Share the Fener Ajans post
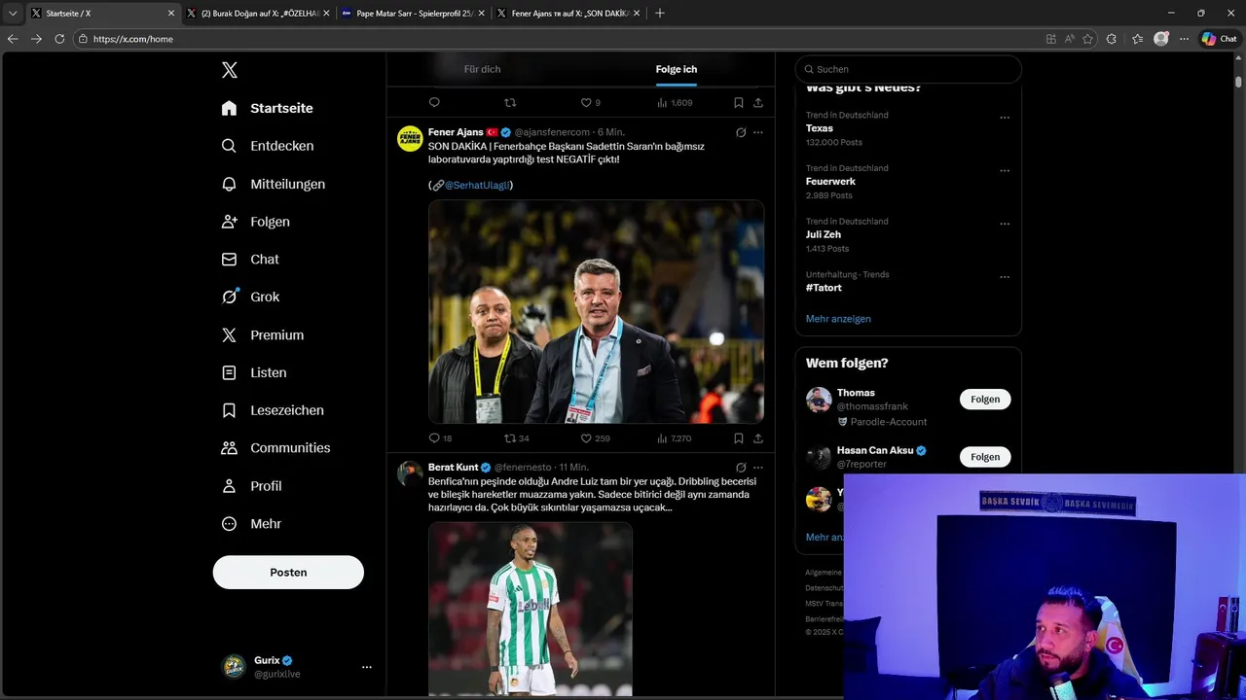This screenshot has height=700, width=1246. (757, 438)
